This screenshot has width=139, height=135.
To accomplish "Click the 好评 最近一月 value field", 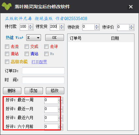I will [x=51, y=109].
